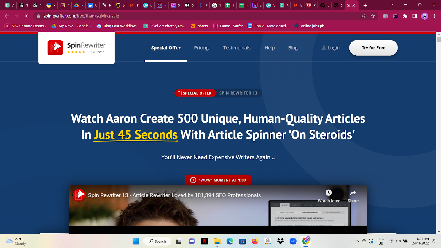Open a new browser tab
The width and height of the screenshot is (441, 248).
point(365,5)
